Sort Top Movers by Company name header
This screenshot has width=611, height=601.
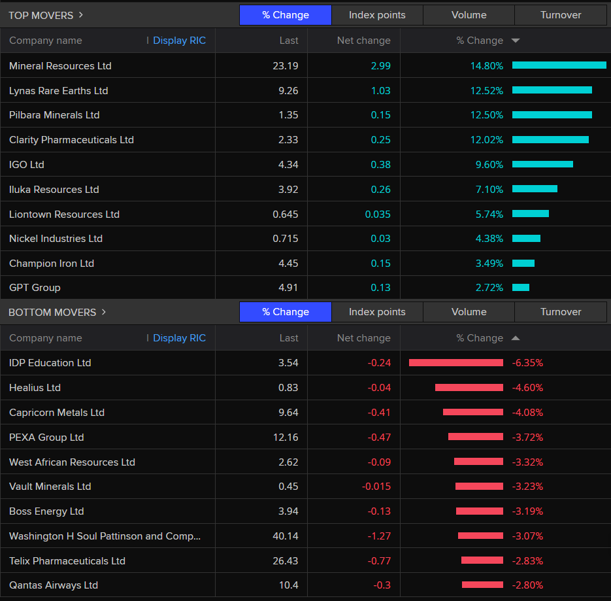tap(46, 41)
